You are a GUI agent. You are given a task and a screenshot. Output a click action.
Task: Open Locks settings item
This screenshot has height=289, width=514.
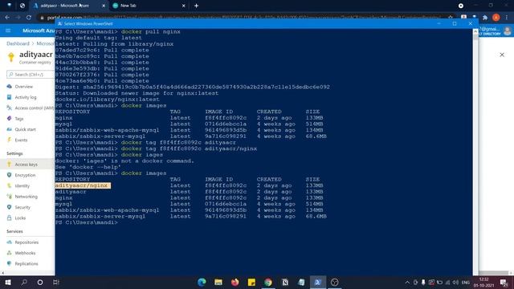[20, 218]
